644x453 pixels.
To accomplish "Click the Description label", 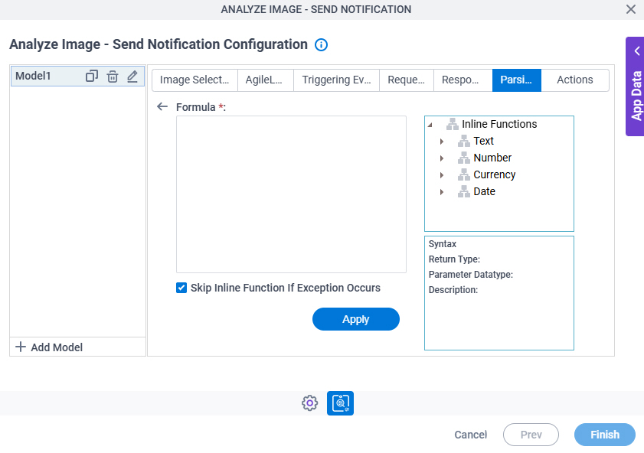I will [453, 290].
